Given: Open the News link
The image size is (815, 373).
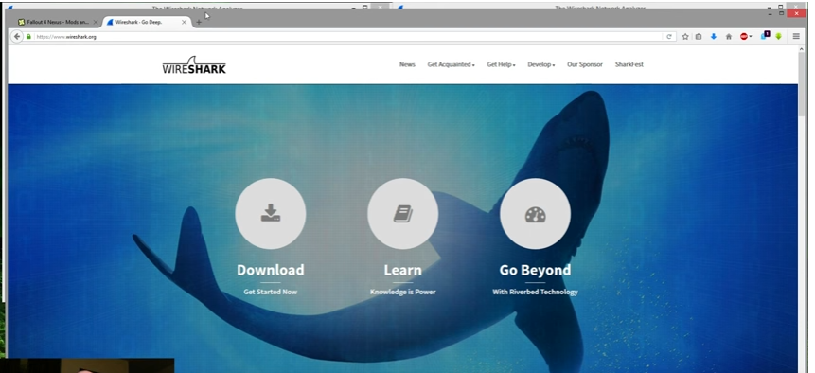Looking at the screenshot, I should 407,64.
